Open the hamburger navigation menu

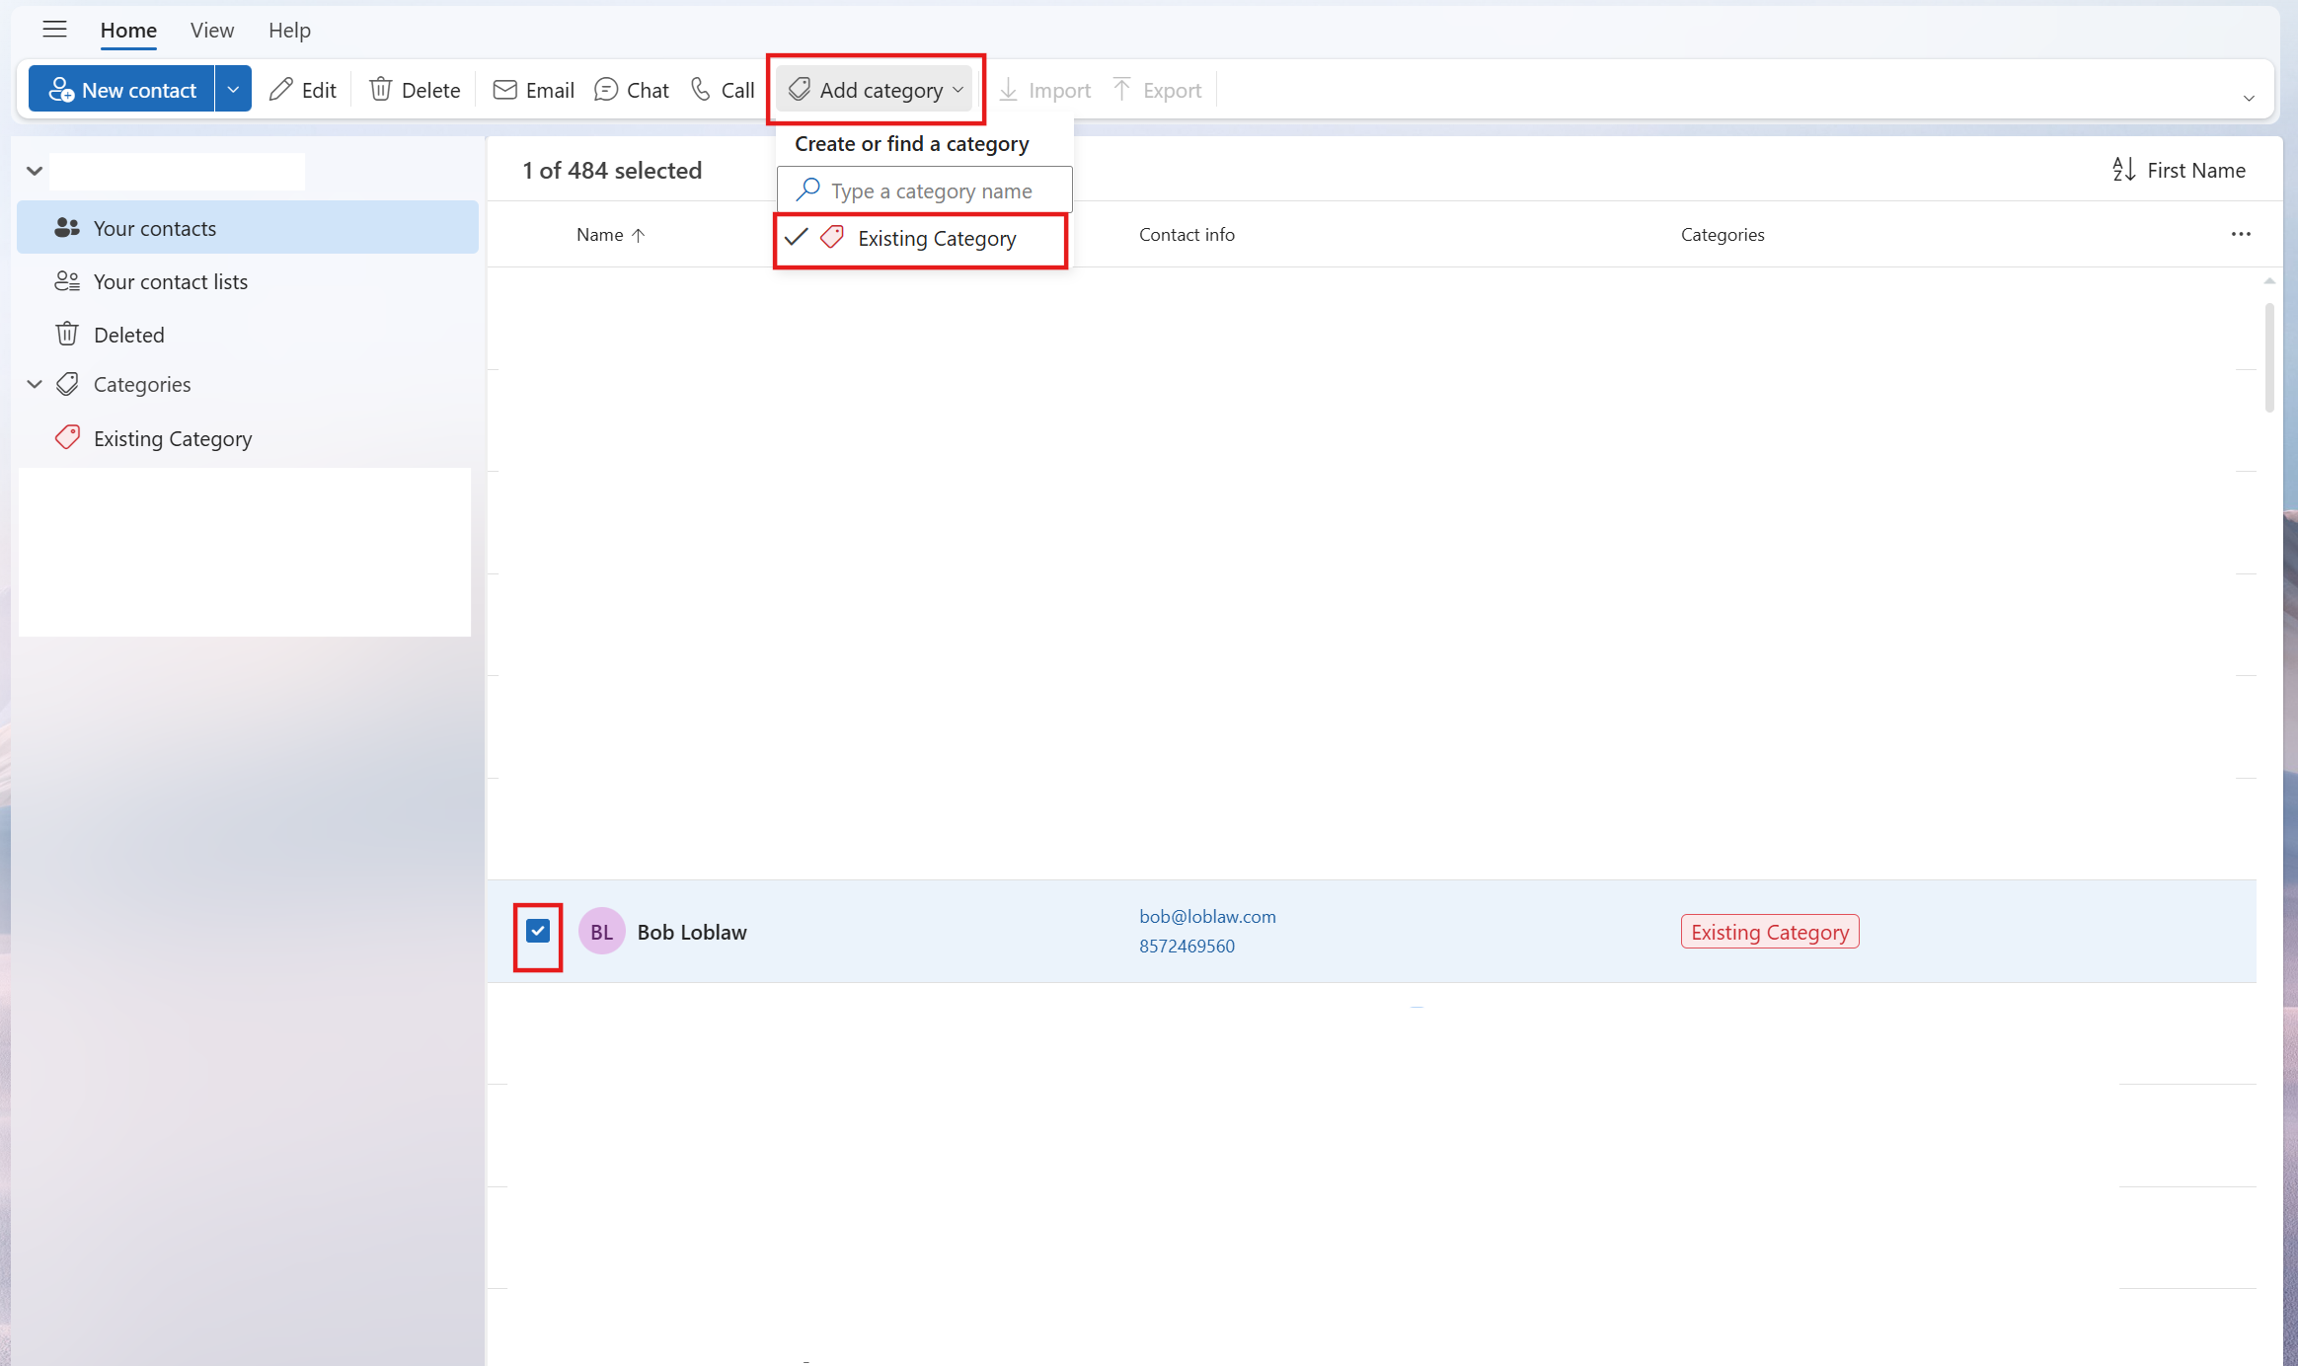54,30
